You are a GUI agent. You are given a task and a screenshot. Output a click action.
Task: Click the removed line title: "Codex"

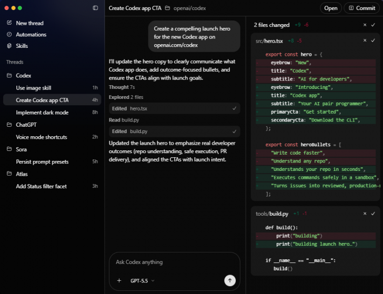(316, 71)
